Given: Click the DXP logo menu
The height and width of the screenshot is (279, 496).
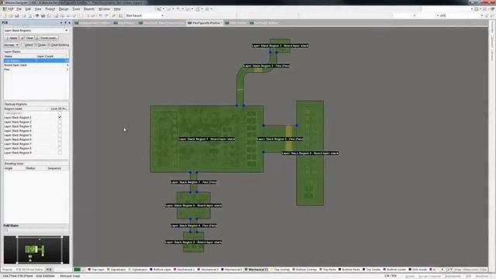Looking at the screenshot, I should point(9,9).
